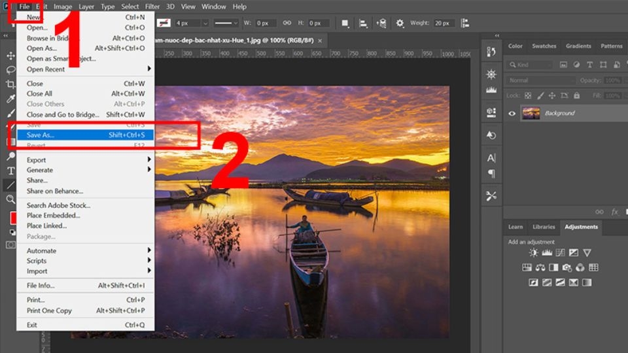Expand the Automate submenu
This screenshot has width=628, height=353.
tap(85, 250)
